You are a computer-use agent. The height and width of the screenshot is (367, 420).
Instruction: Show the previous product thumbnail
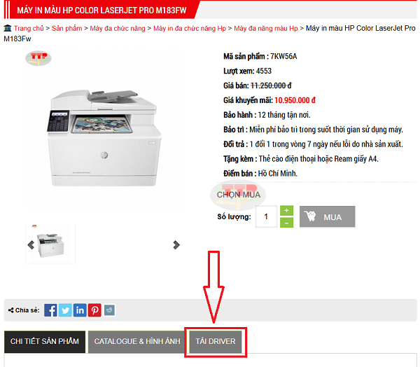tap(31, 244)
